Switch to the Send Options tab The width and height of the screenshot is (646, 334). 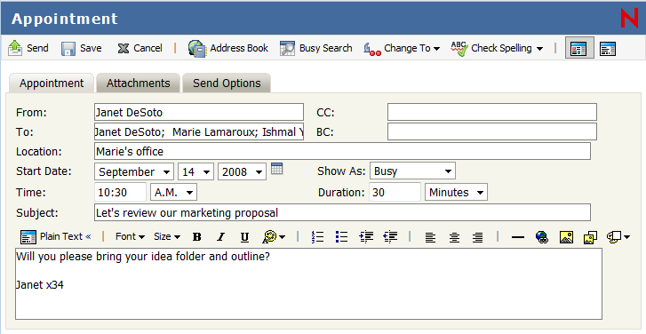pyautogui.click(x=227, y=83)
